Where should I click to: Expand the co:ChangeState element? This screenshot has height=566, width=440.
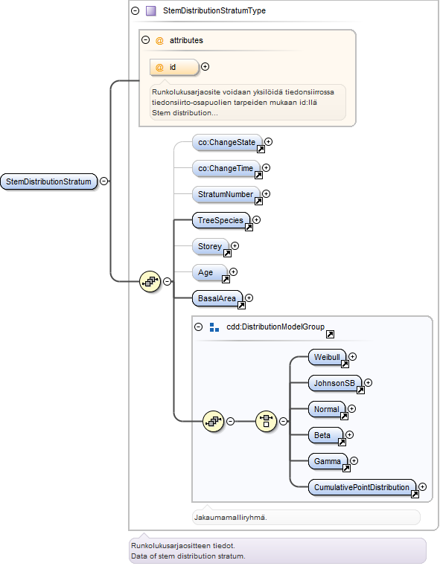coord(269,142)
